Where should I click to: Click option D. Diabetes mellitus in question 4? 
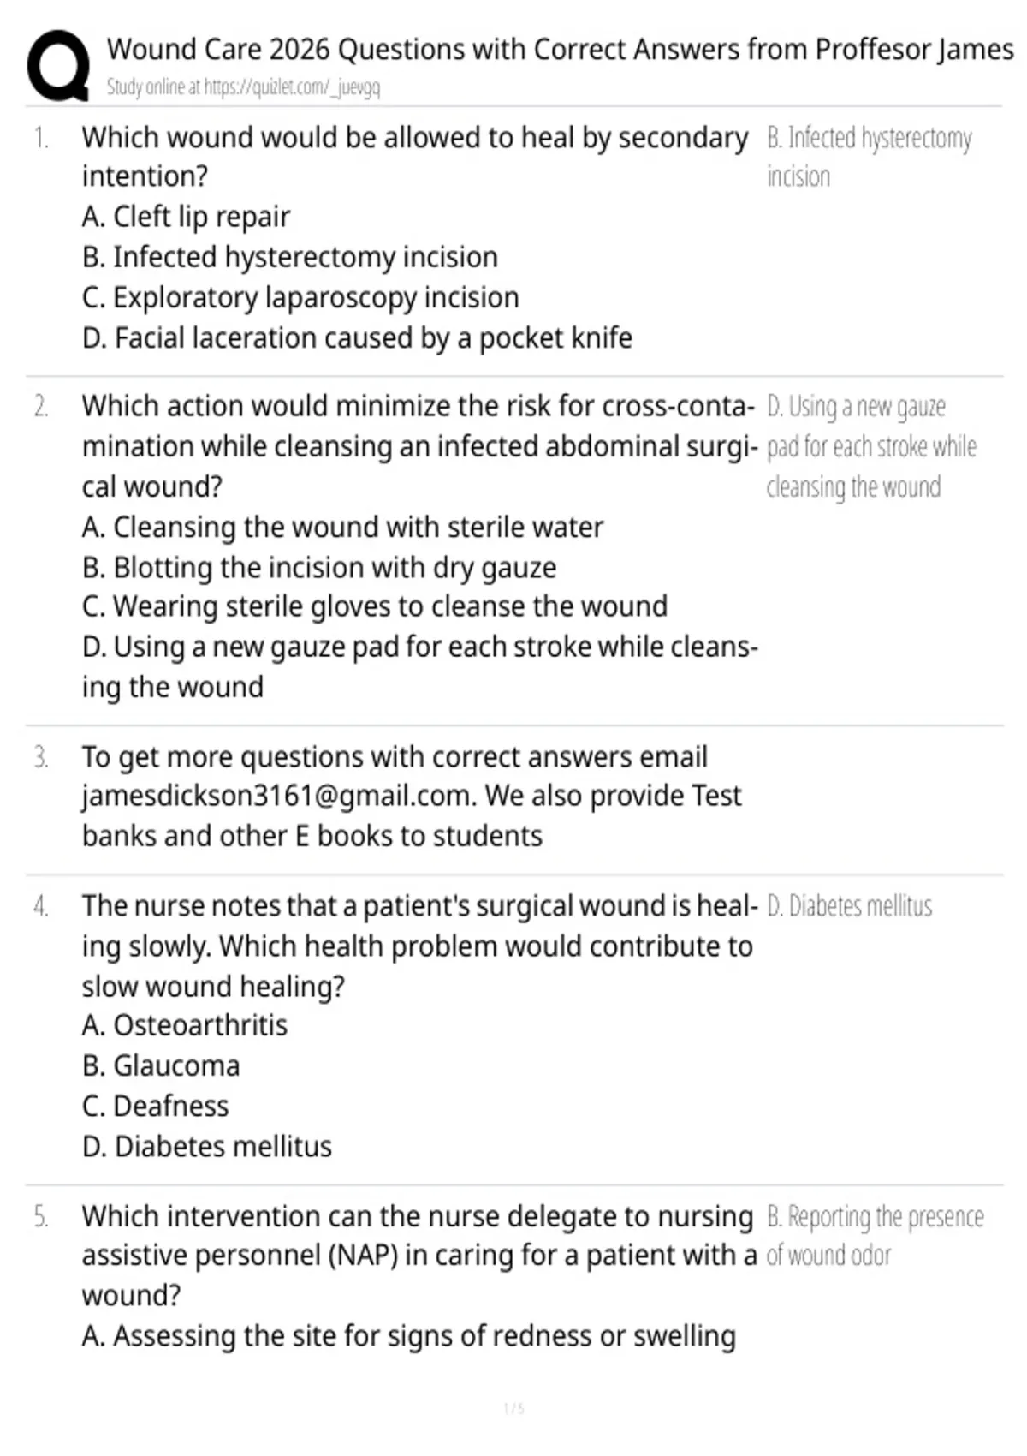[x=207, y=1146]
